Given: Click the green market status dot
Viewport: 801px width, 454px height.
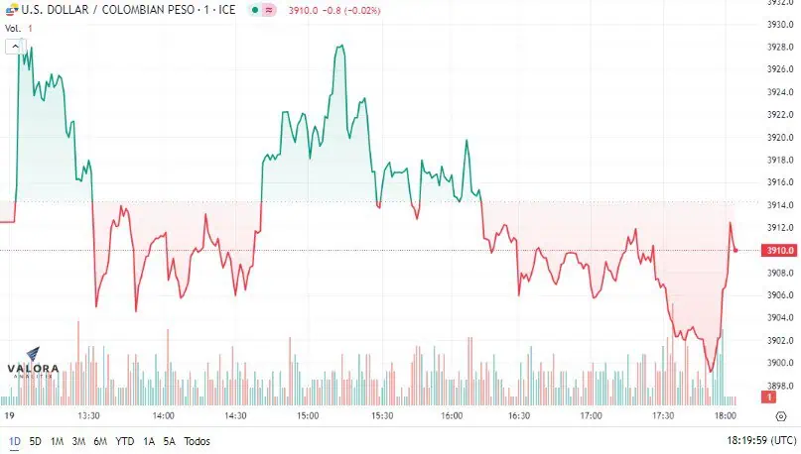Looking at the screenshot, I should click(x=255, y=10).
